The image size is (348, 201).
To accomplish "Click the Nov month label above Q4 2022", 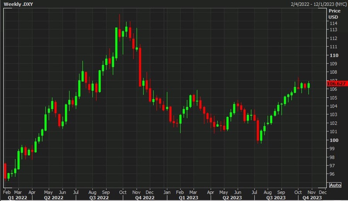I will coord(136,192).
